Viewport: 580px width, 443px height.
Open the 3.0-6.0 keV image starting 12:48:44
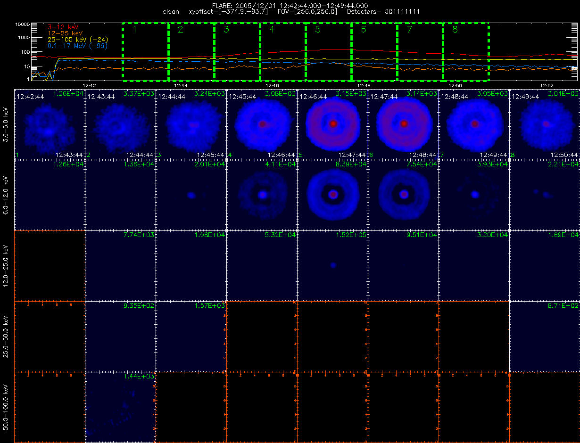pos(474,123)
